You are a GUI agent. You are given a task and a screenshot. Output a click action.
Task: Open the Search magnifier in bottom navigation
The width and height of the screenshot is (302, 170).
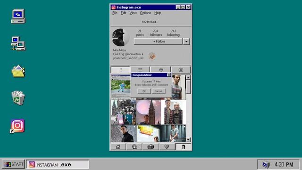click(134, 147)
